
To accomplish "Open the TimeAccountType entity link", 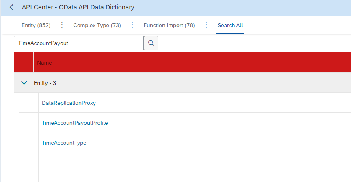I will point(64,143).
